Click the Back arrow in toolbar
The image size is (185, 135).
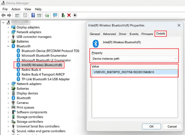tap(4, 15)
